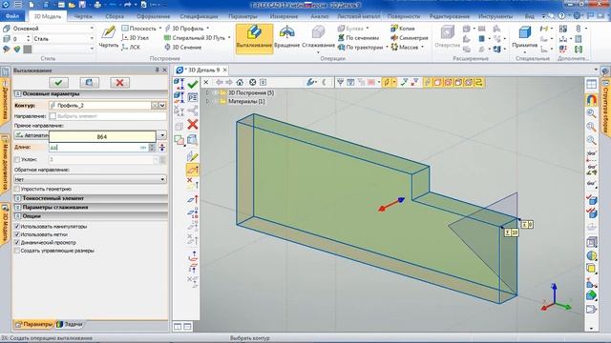Toggle Динамический просмотр checkbox
Viewport: 611px width, 343px height.
click(17, 242)
